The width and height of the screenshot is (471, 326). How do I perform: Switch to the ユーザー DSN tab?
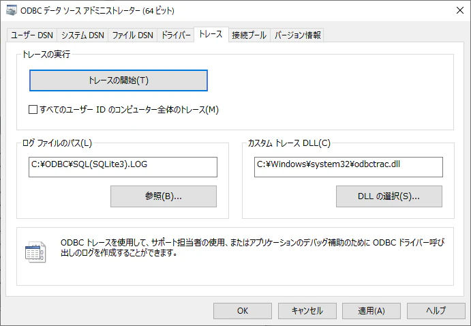coord(32,35)
